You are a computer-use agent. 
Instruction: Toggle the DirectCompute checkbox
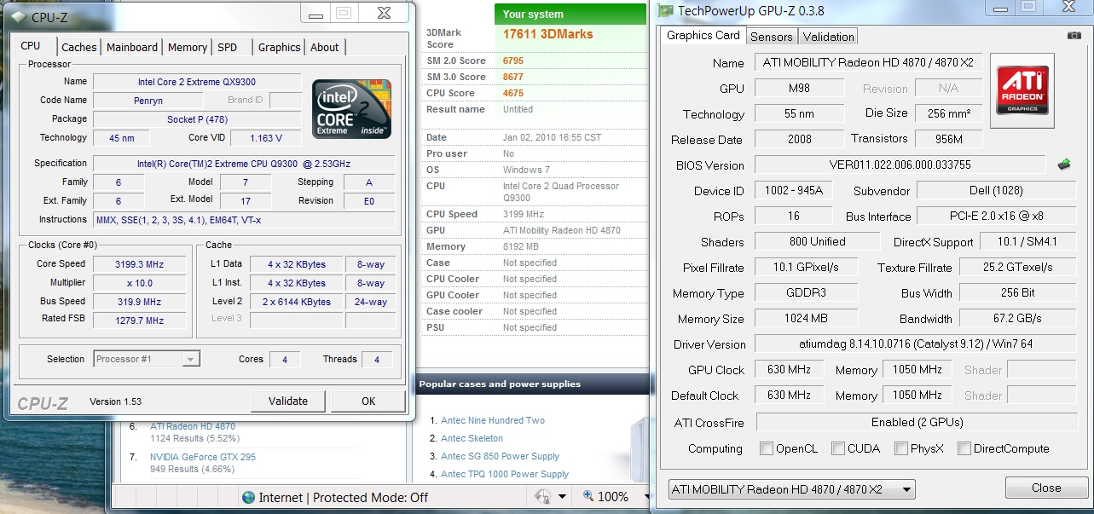[x=964, y=448]
